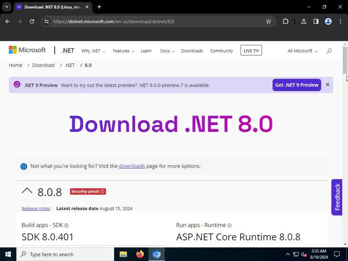Click info icon beside Run apps - Runtime
The width and height of the screenshot is (348, 261).
(x=229, y=226)
